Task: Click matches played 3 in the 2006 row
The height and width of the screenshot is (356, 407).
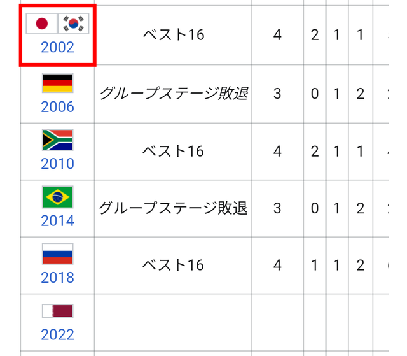Action: [x=277, y=94]
